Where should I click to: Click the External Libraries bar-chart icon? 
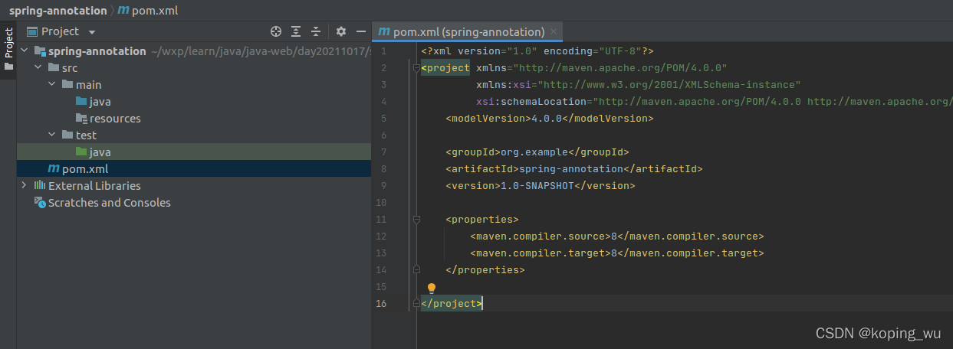39,185
